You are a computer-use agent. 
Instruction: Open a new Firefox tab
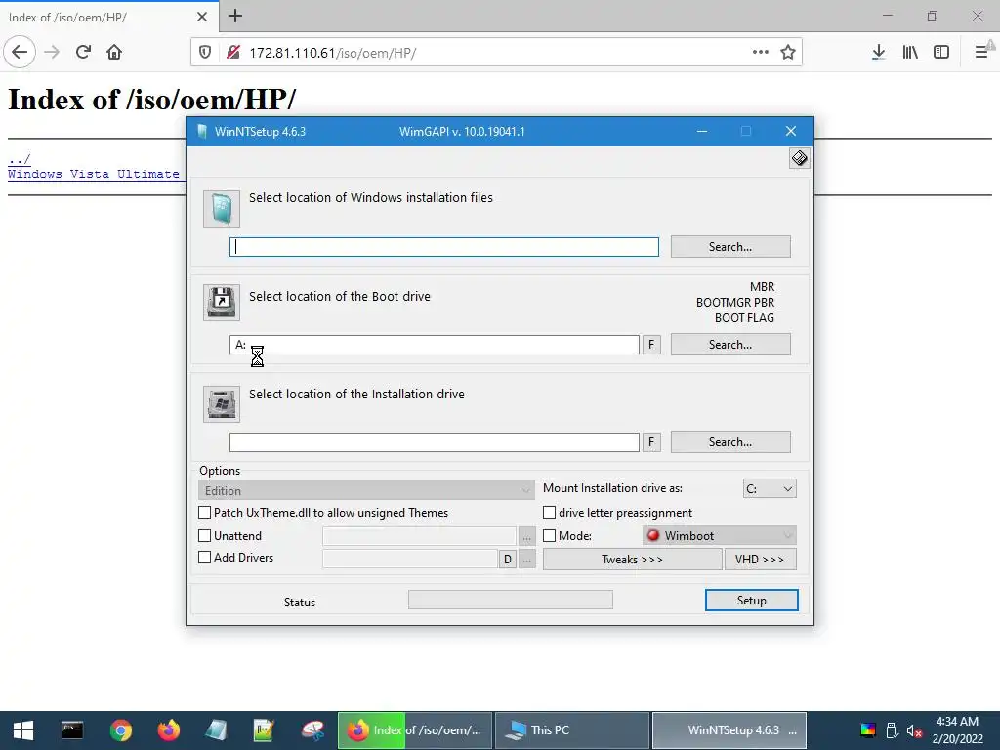(x=235, y=16)
